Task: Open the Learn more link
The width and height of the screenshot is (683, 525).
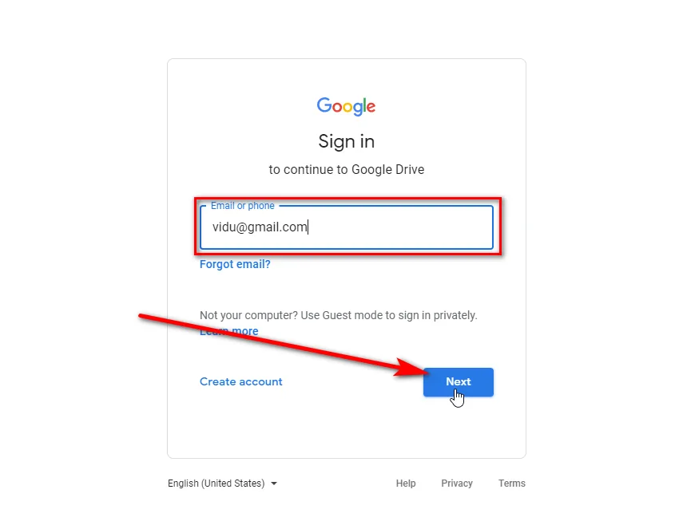Action: point(228,331)
